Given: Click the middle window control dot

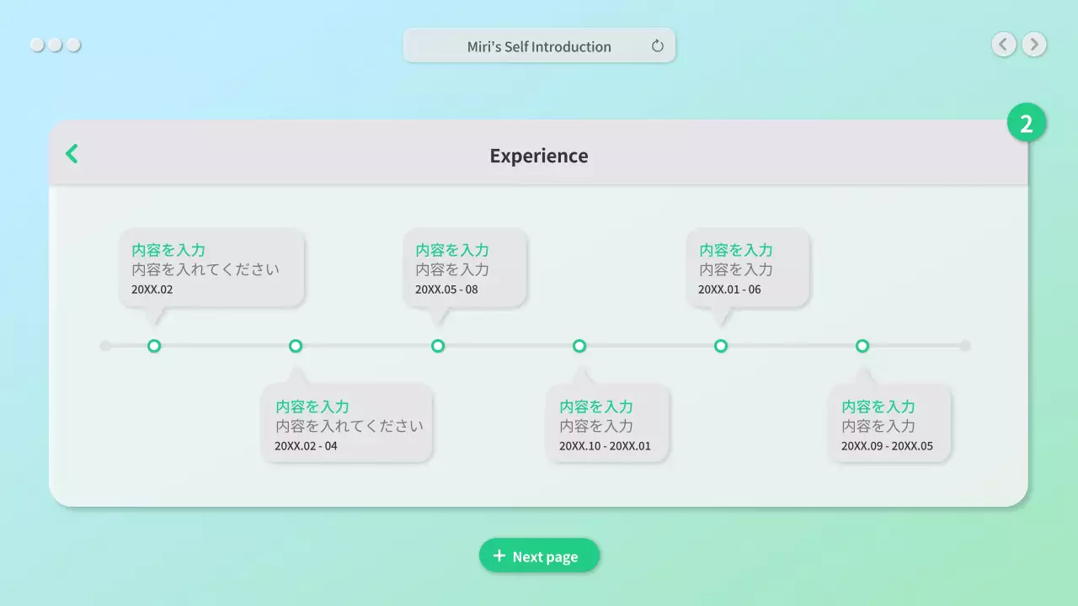Looking at the screenshot, I should [x=55, y=45].
